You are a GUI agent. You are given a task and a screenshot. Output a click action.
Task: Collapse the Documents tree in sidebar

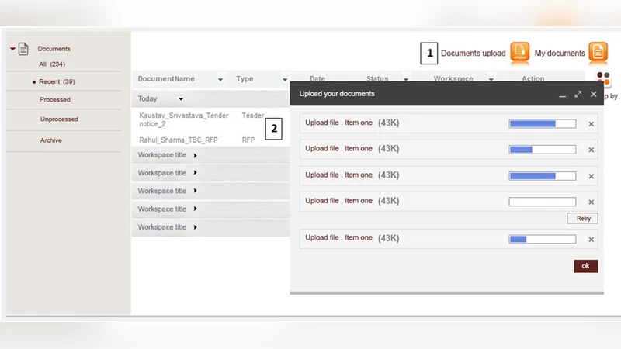[12, 49]
